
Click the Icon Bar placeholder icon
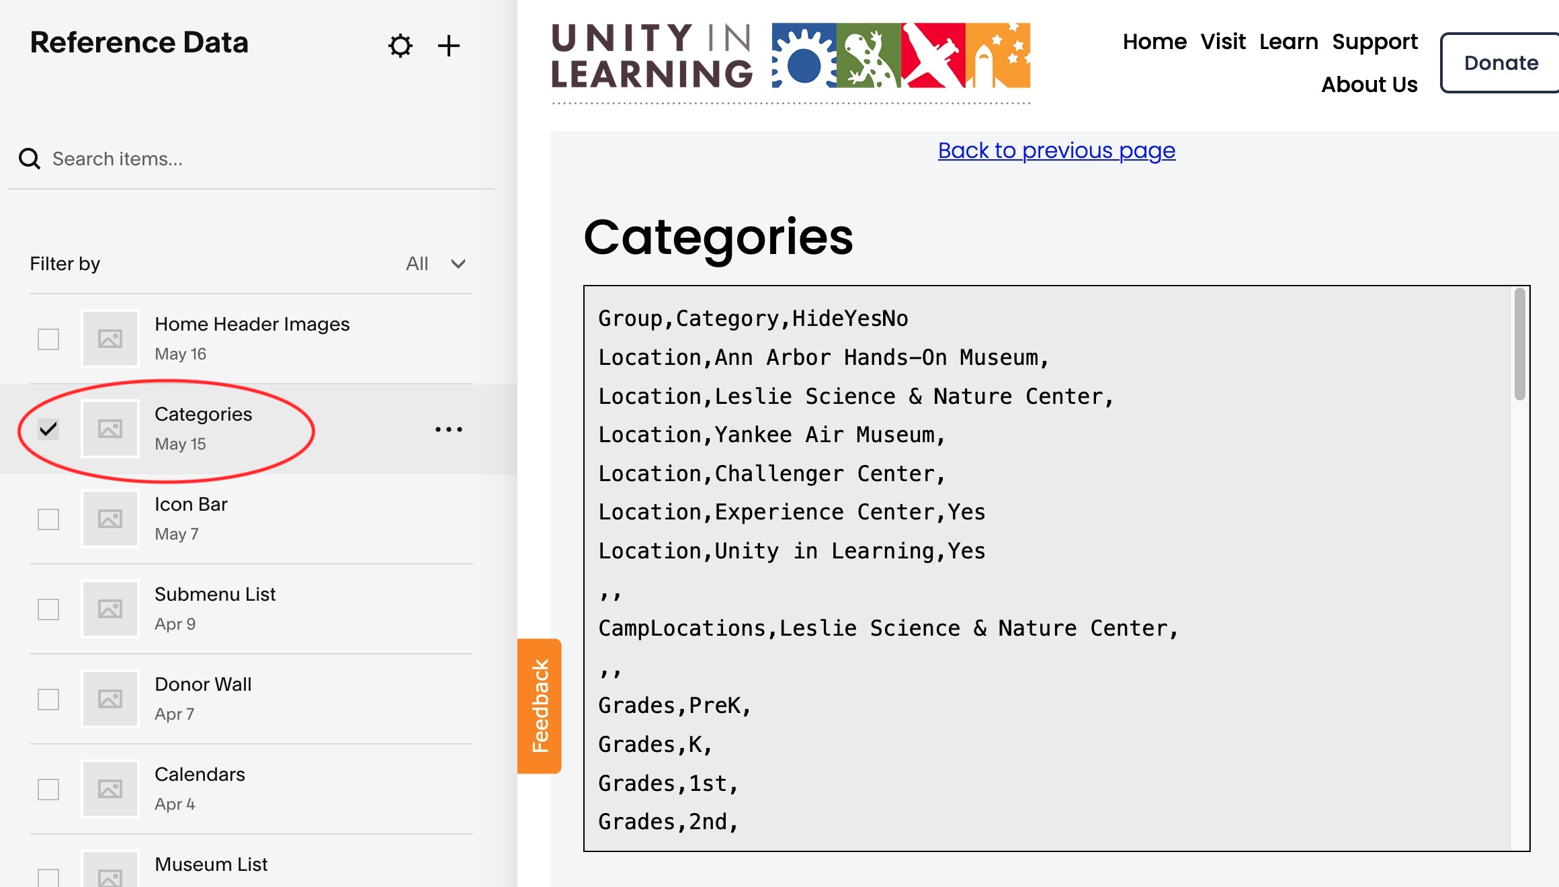(110, 519)
